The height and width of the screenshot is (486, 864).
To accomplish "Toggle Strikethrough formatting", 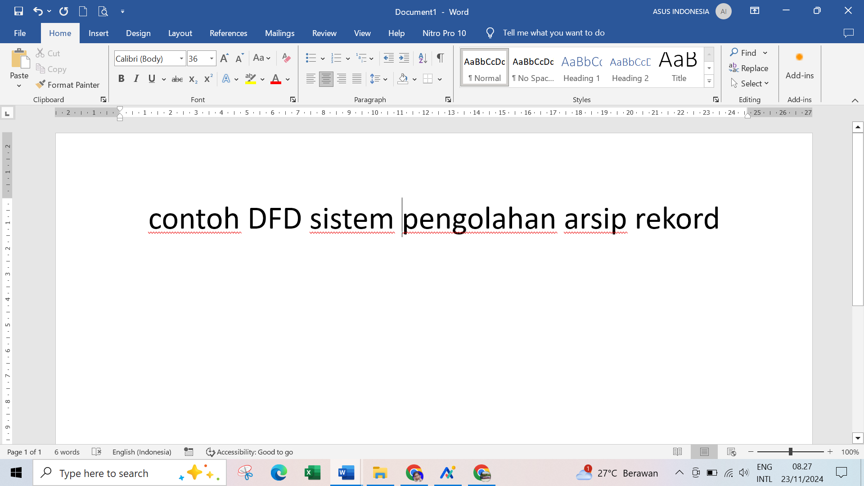I will click(177, 79).
